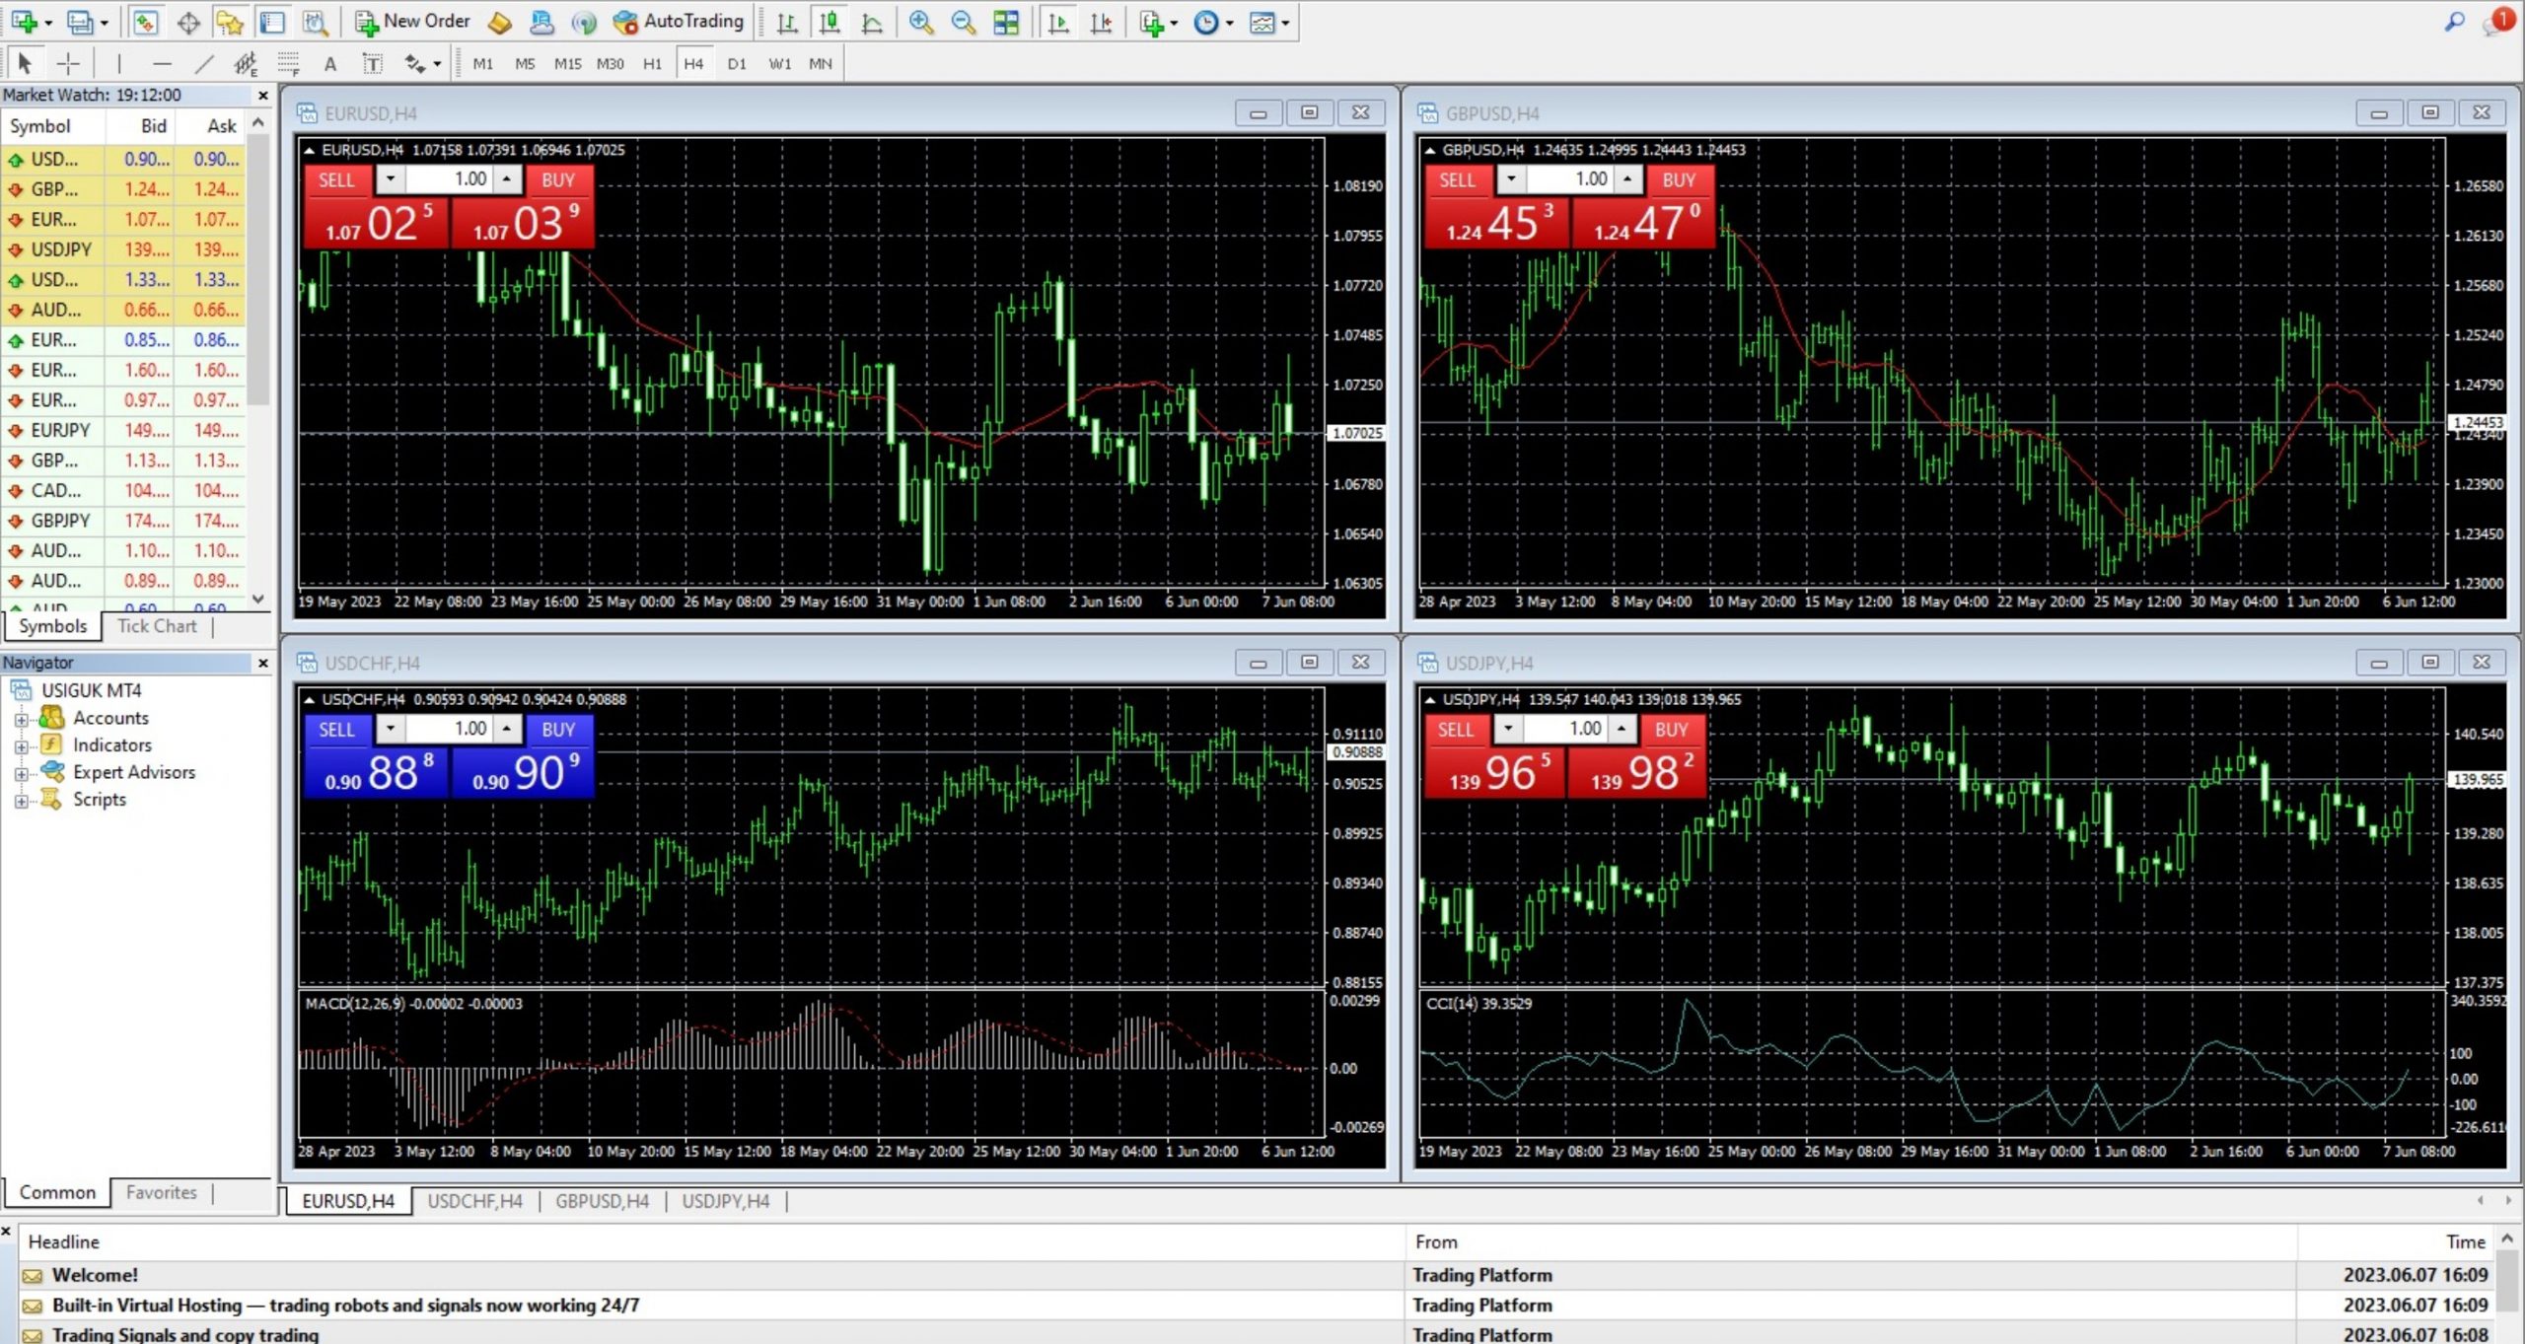Open the Data Window crosshair icon
This screenshot has width=2525, height=1344.
click(x=188, y=22)
